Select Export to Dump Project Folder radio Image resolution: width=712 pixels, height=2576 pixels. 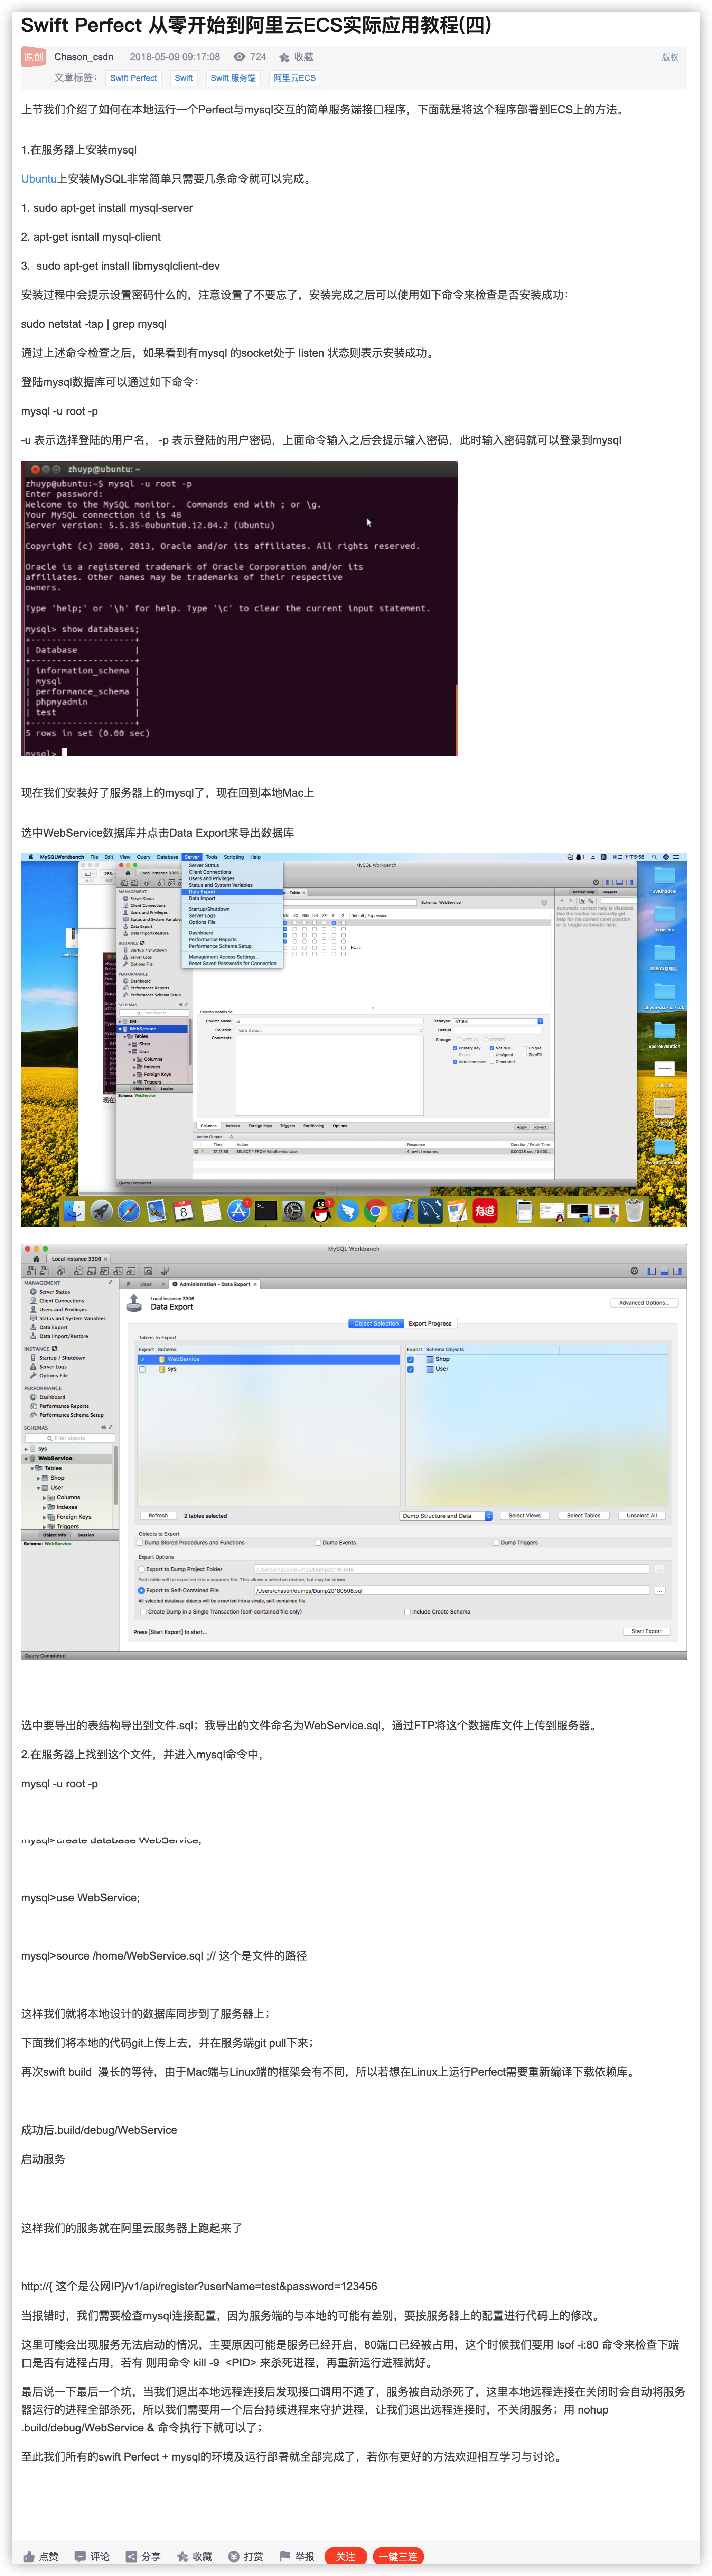[141, 1569]
